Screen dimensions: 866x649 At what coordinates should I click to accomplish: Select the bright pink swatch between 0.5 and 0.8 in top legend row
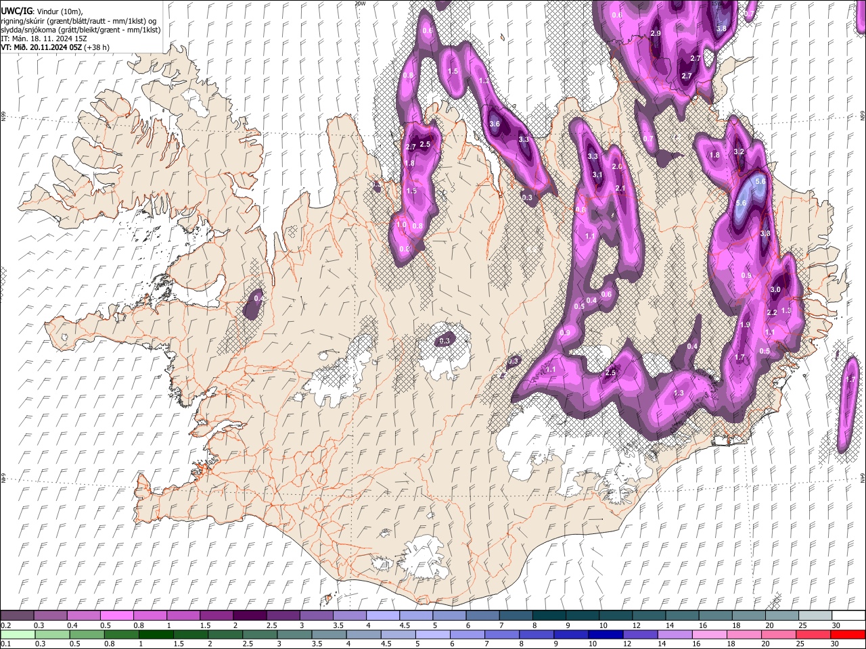(x=118, y=615)
